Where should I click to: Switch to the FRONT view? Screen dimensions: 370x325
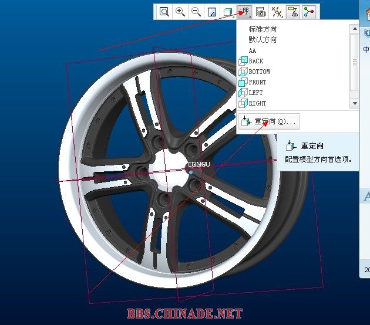(x=253, y=82)
